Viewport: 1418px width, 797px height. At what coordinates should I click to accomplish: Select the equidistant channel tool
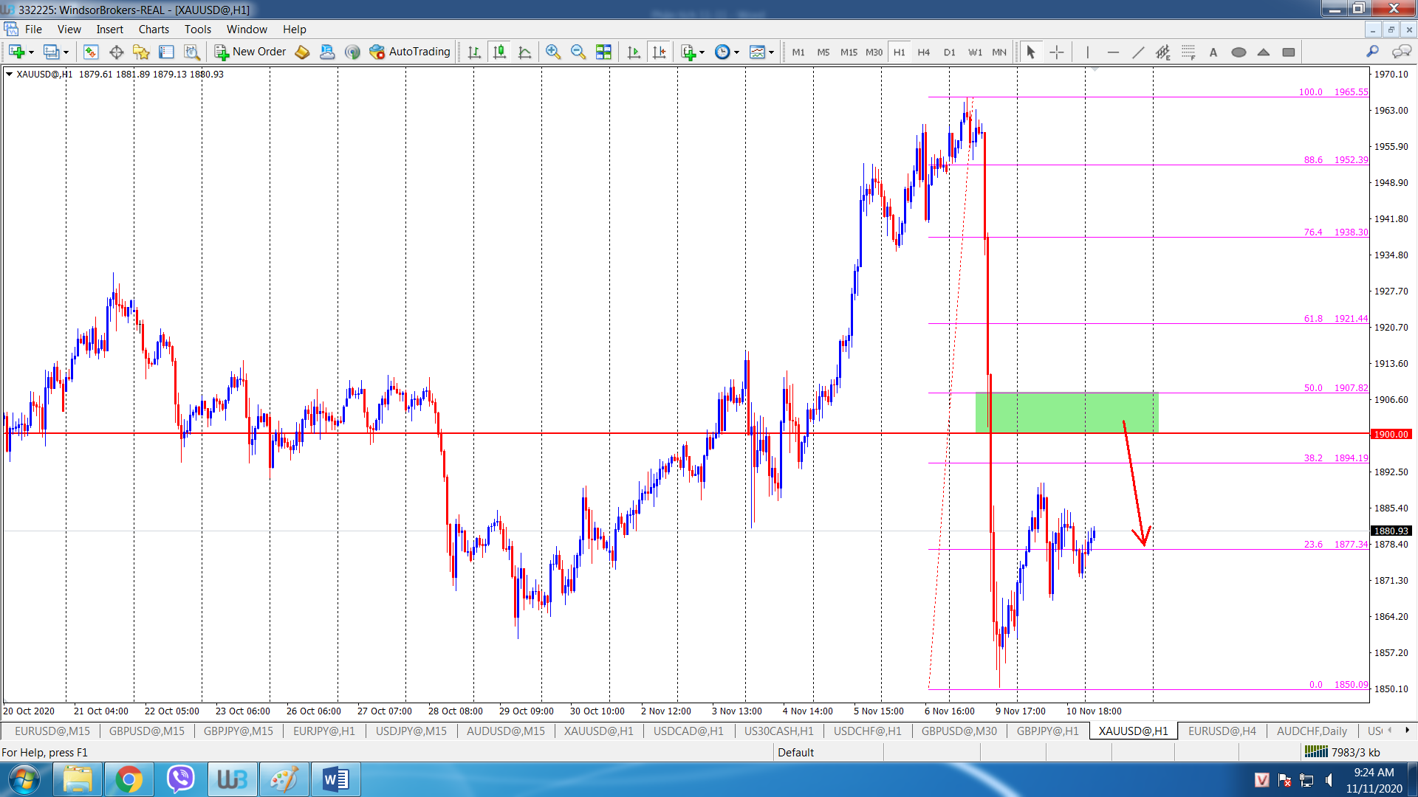click(x=1163, y=52)
